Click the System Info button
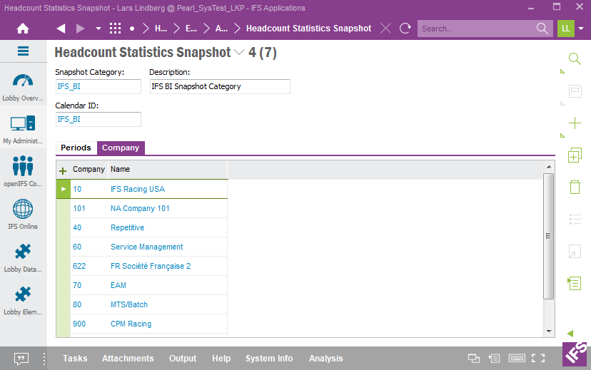The image size is (591, 370). coord(269,359)
